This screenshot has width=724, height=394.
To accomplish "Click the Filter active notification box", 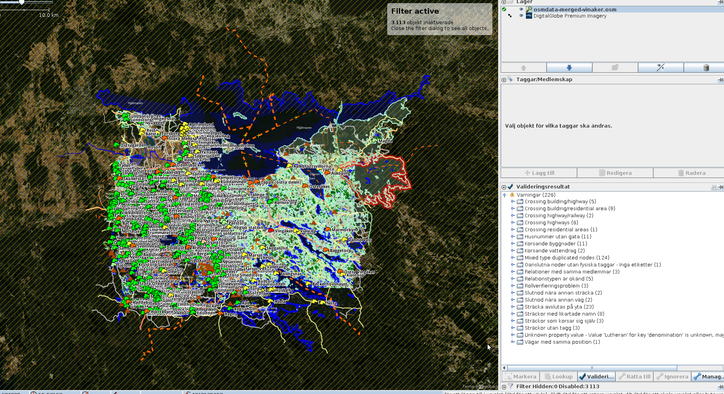I will (x=439, y=20).
